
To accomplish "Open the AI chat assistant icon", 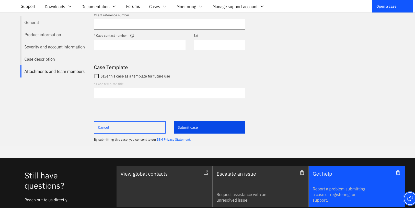I will coord(410,198).
